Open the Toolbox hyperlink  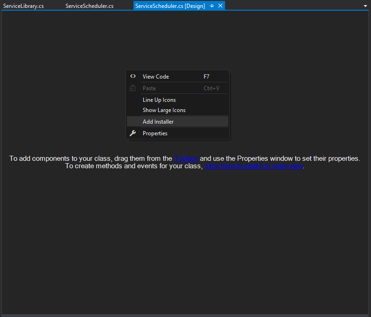[186, 158]
